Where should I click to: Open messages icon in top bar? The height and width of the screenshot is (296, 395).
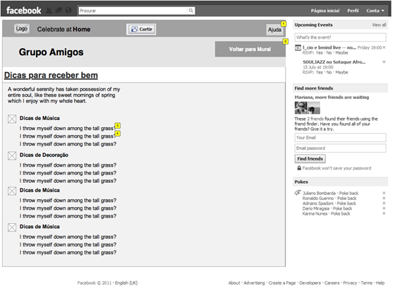tap(59, 11)
